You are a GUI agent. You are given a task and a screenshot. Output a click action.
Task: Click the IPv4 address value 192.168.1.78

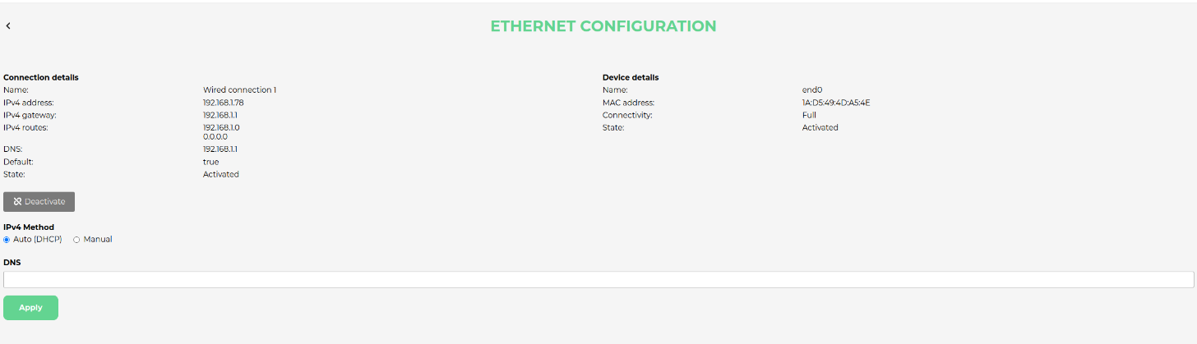tap(224, 103)
